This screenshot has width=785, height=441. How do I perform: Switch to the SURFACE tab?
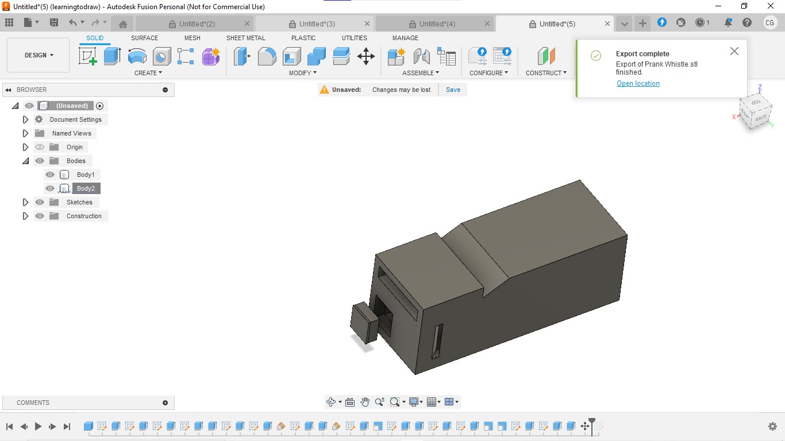[144, 38]
